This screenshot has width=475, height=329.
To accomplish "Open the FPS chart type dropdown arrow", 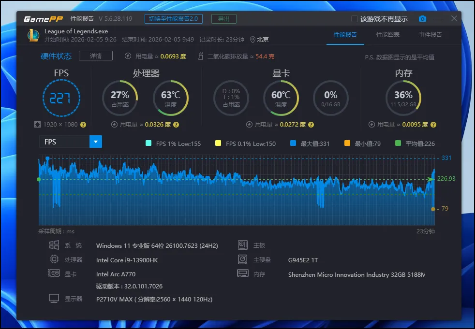I will 96,142.
